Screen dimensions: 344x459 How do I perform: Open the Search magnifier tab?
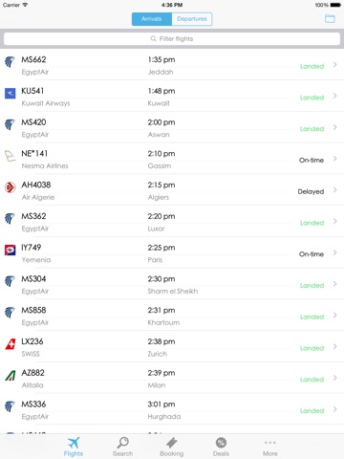click(122, 443)
